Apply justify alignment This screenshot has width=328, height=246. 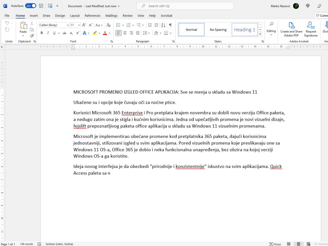point(137,33)
